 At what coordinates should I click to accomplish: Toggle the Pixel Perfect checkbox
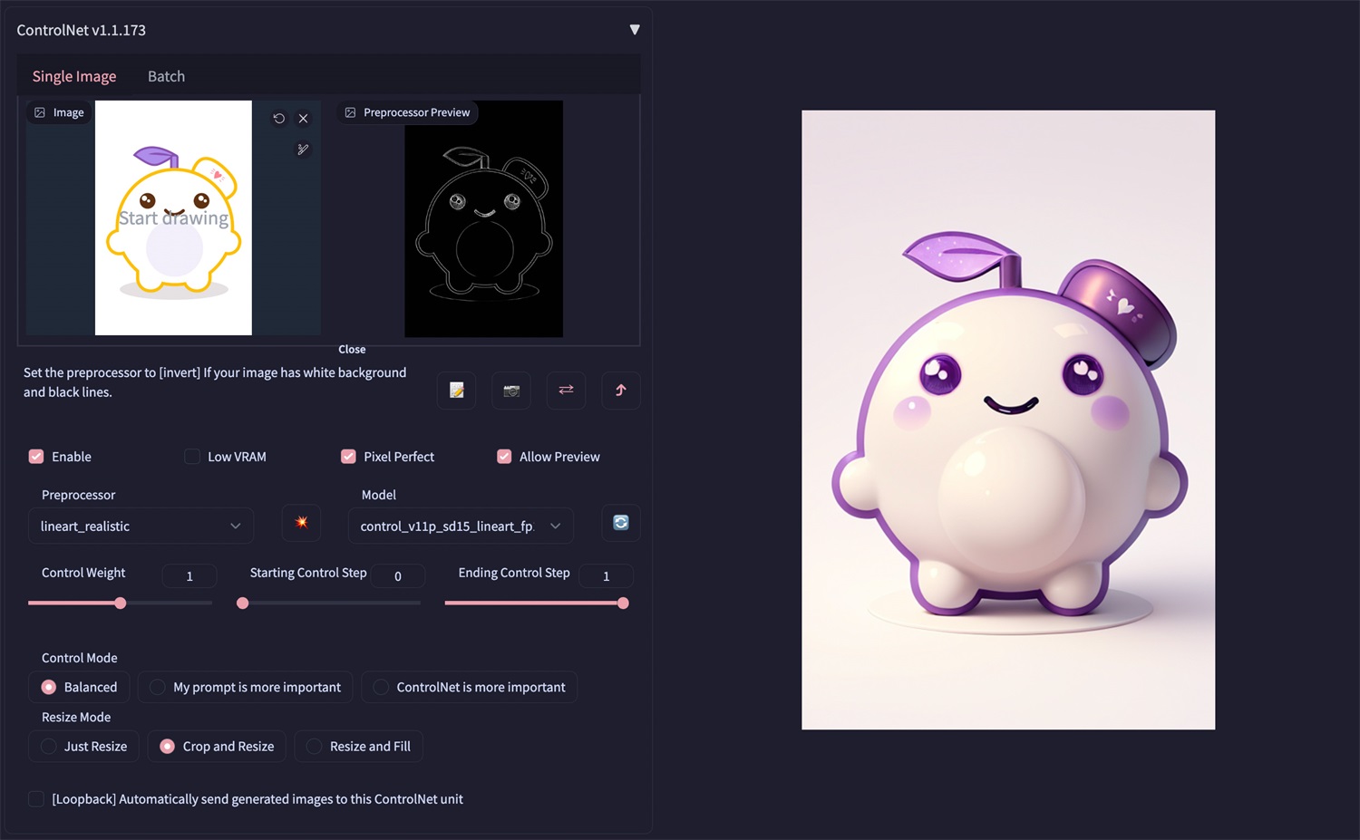[x=348, y=457]
